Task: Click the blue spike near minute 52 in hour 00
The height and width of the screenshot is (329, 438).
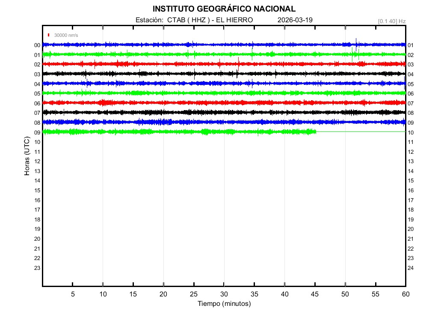Action: coord(356,42)
